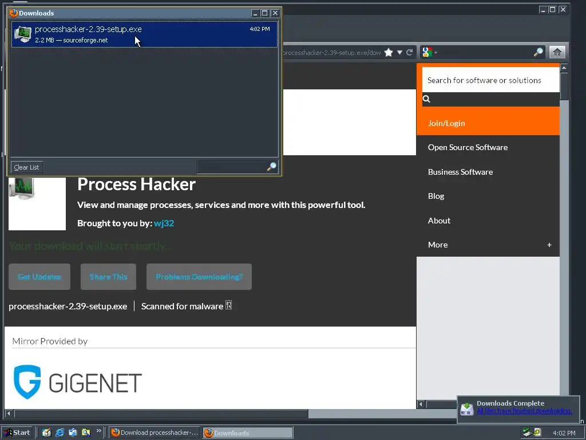The image size is (586, 440).
Task: Go to the browser home page
Action: (557, 52)
